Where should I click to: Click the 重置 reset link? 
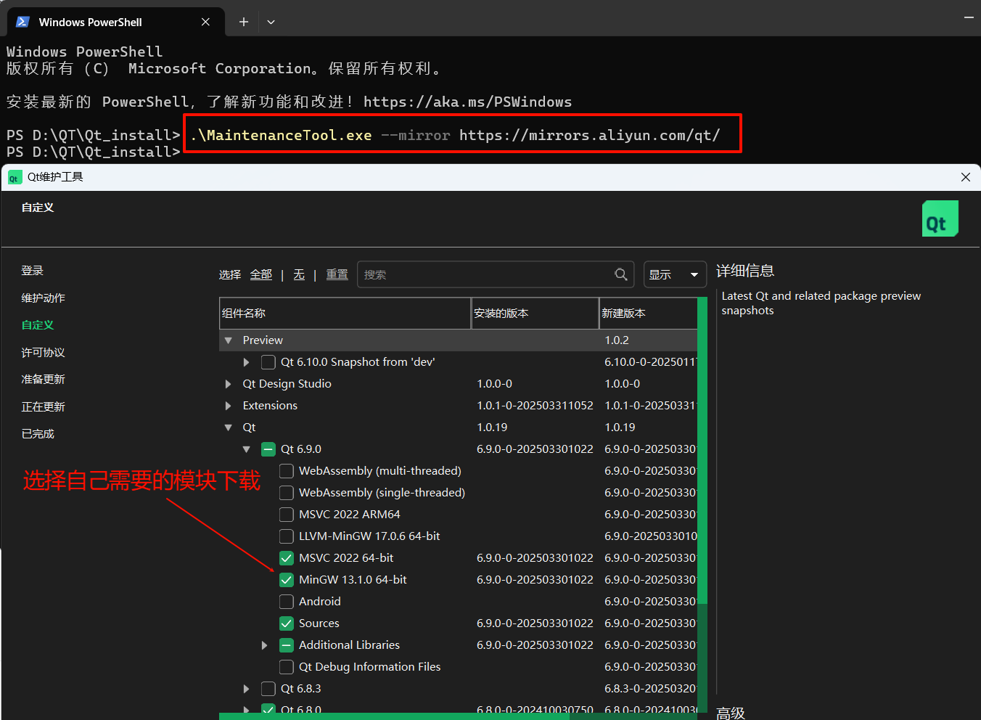tap(337, 274)
